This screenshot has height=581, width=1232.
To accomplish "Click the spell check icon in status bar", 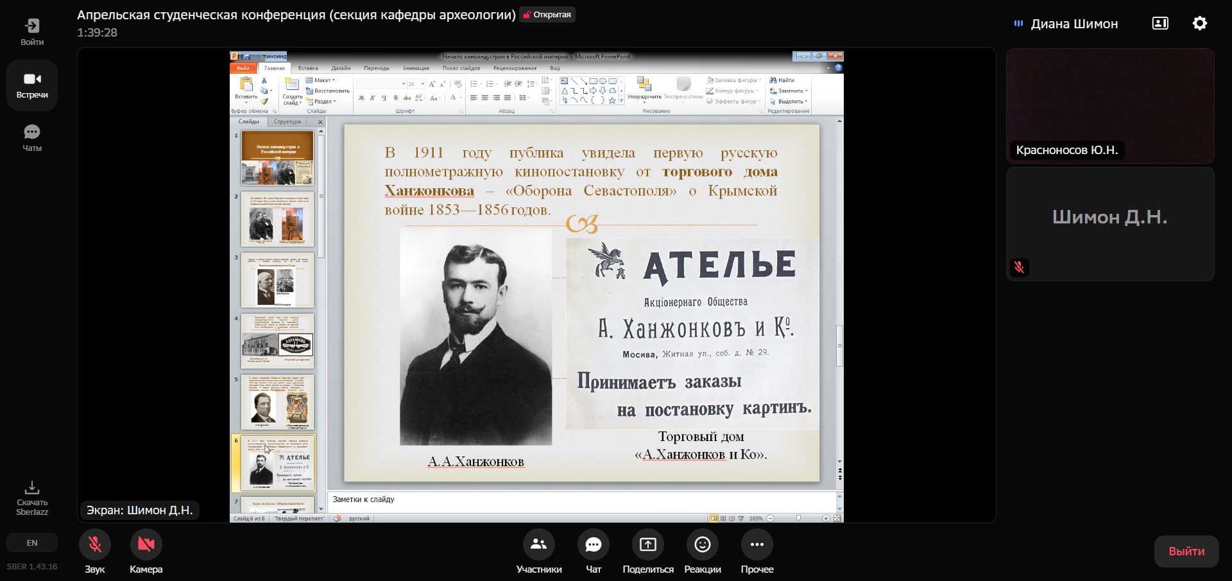I will (338, 518).
